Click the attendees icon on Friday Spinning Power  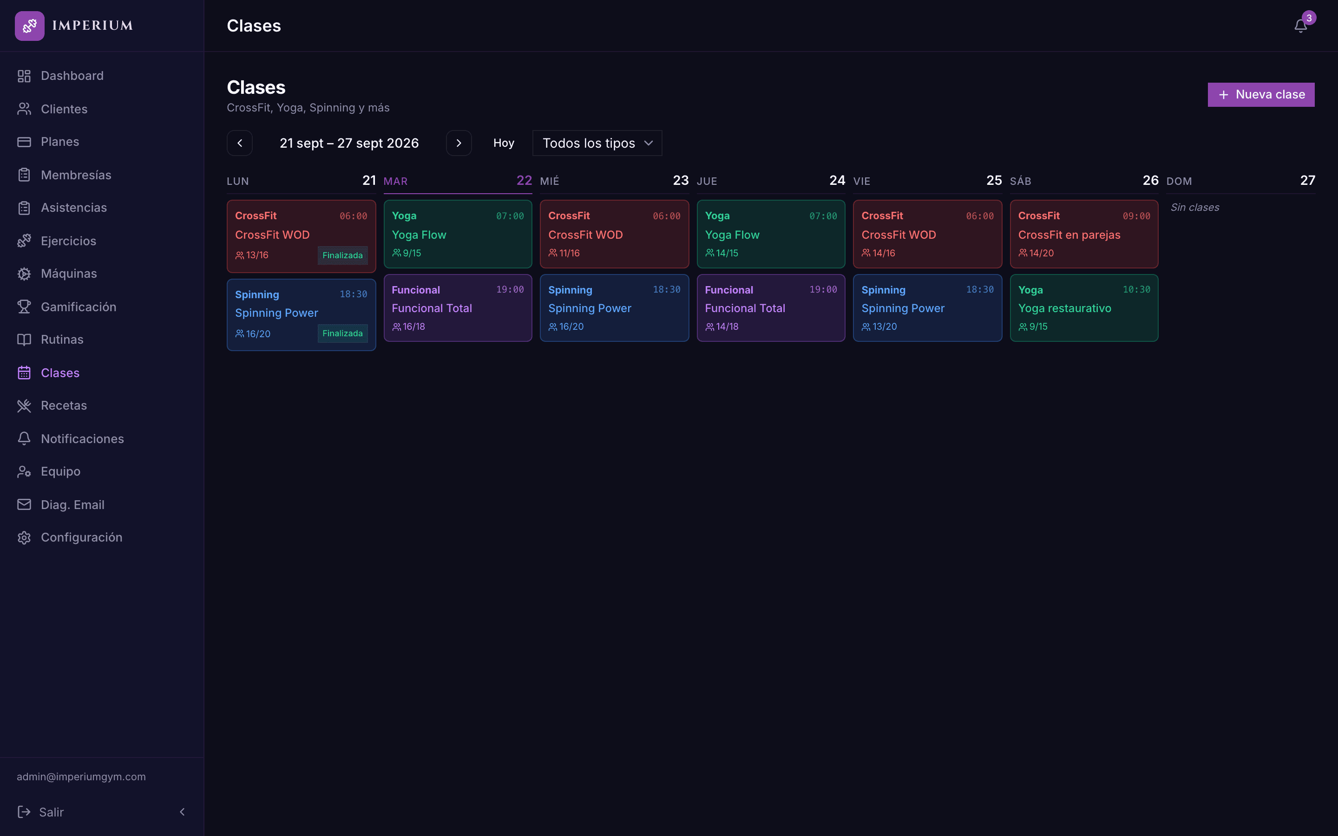point(866,327)
